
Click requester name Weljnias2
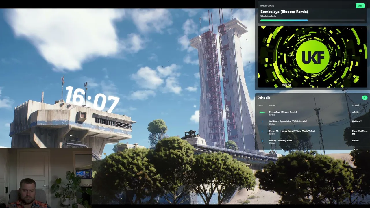[357, 121]
